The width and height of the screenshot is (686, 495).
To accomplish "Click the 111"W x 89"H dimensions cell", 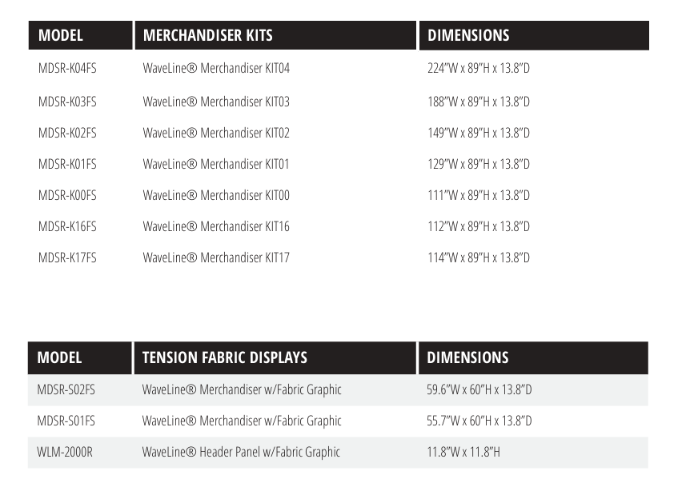I will coord(479,195).
